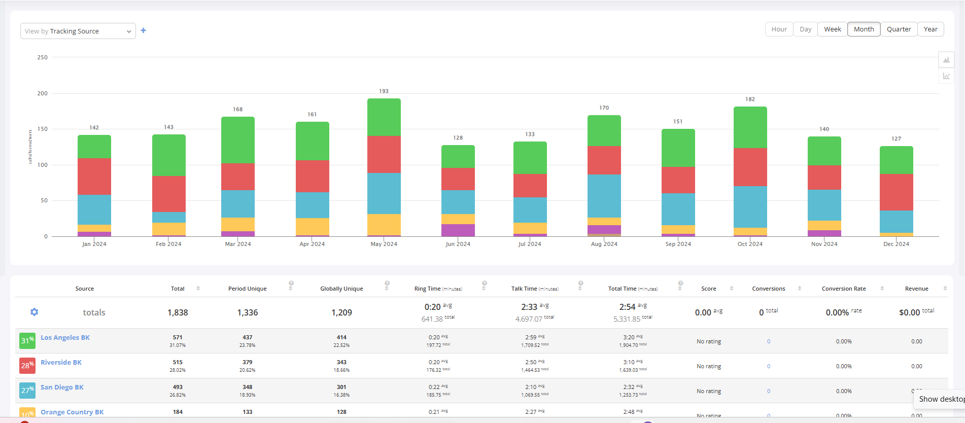Screen dimensions: 965x423
Task: Open table settings gear in totals row
Action: point(34,312)
